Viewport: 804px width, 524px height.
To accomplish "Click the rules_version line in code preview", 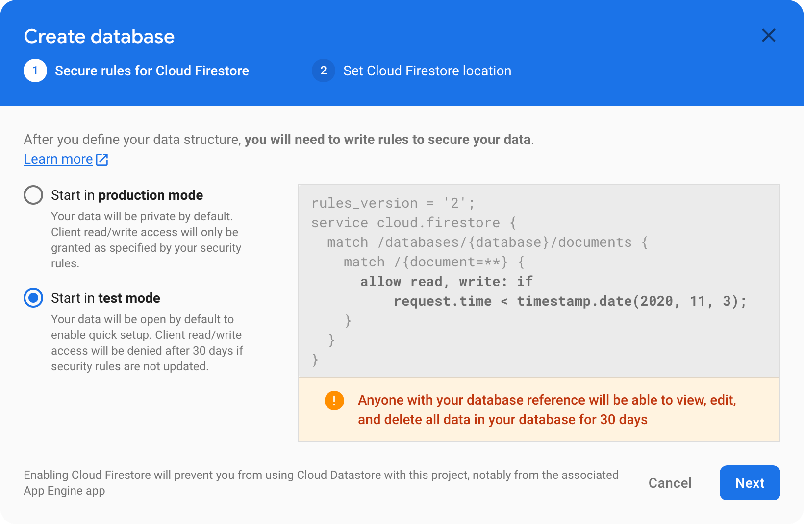I will (393, 203).
